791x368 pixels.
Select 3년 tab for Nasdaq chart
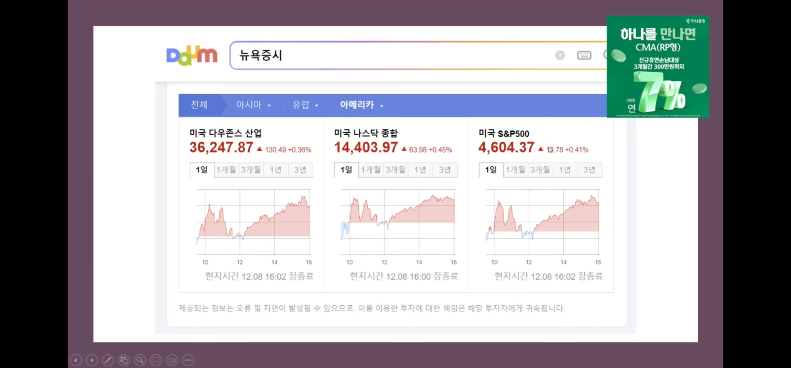pos(445,170)
